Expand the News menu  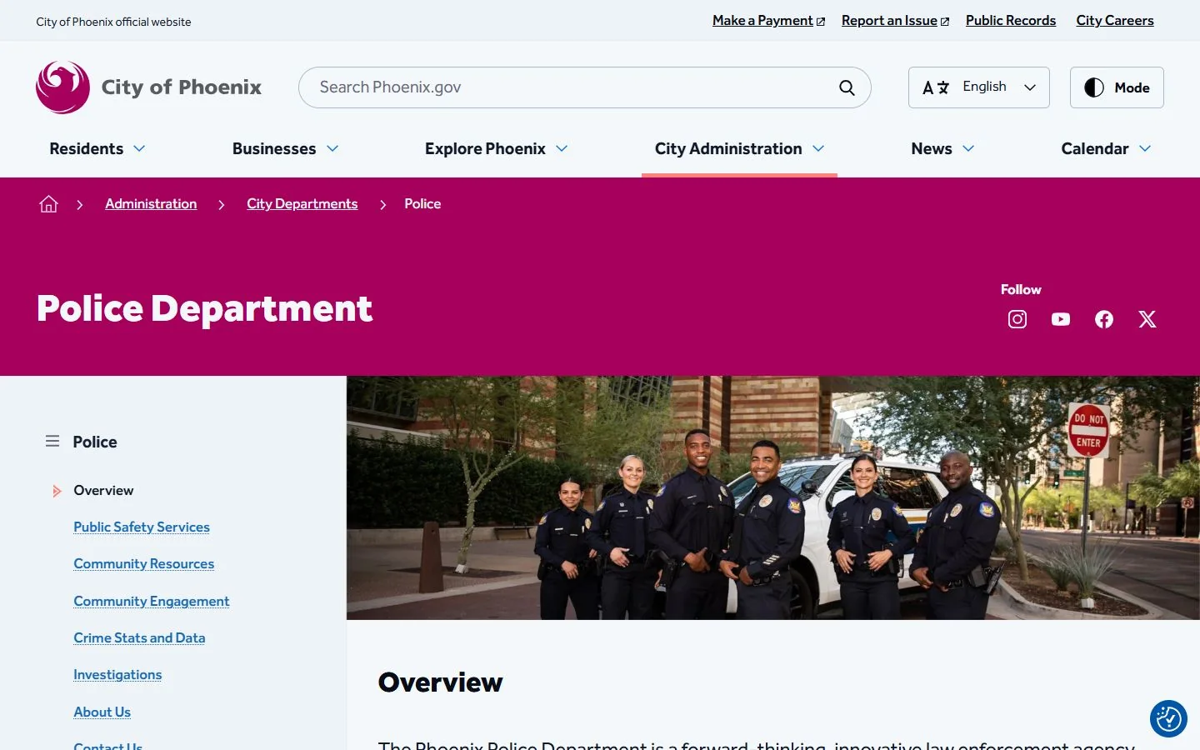coord(942,148)
